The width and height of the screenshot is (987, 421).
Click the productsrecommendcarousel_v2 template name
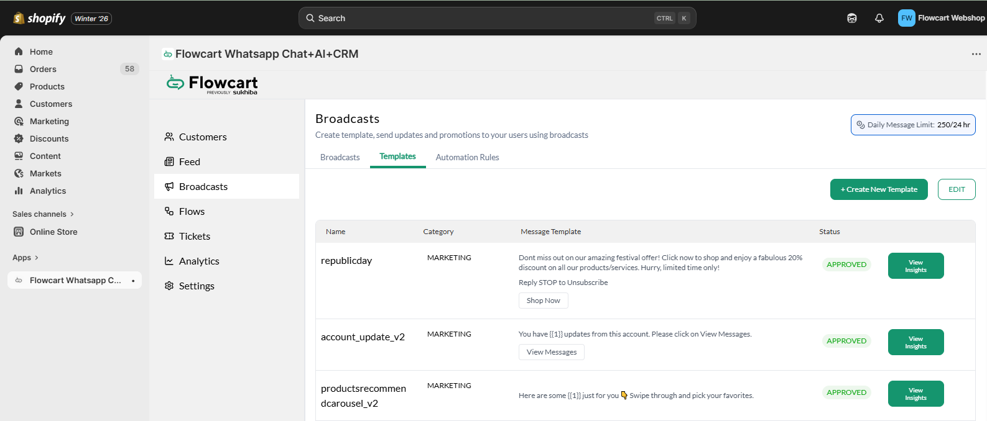363,396
